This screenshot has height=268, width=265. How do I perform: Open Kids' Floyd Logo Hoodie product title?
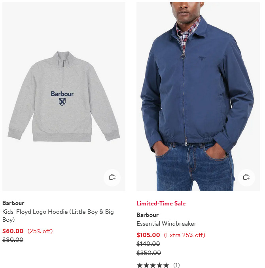58,215
